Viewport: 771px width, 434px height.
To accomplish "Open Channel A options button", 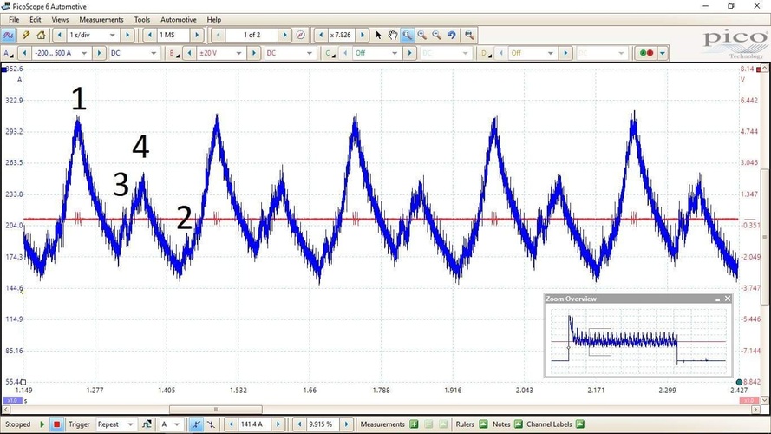I will point(9,53).
